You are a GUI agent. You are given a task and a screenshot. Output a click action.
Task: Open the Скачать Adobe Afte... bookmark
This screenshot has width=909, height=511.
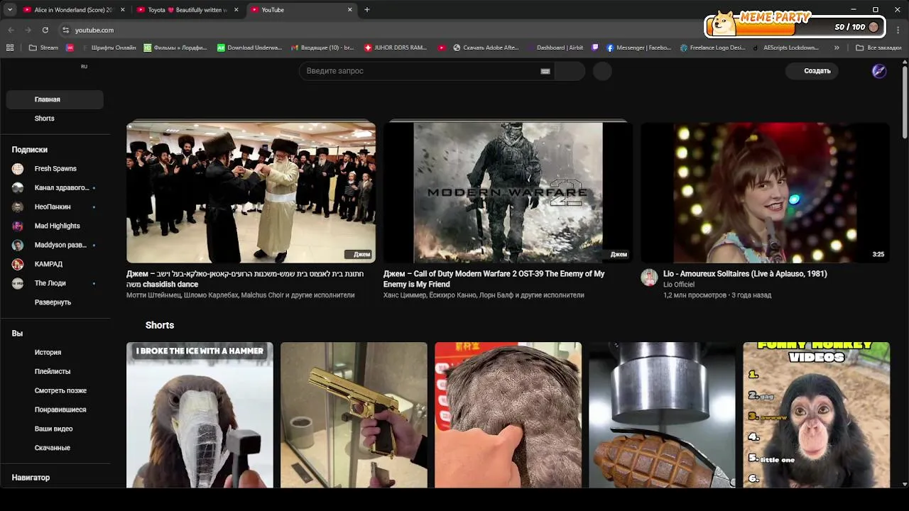pyautogui.click(x=486, y=48)
